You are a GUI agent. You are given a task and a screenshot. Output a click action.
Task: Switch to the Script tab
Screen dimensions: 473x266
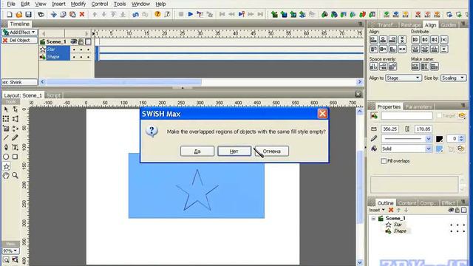point(54,95)
